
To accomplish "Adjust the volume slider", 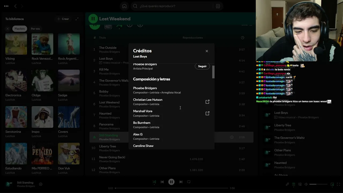I will (318, 184).
